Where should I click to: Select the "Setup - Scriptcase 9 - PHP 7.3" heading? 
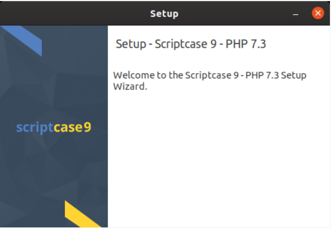(x=190, y=44)
